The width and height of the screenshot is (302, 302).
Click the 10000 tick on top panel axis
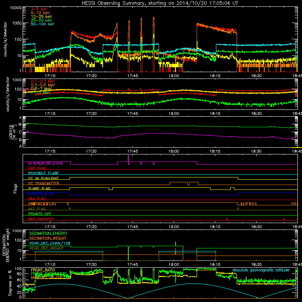pos(16,8)
